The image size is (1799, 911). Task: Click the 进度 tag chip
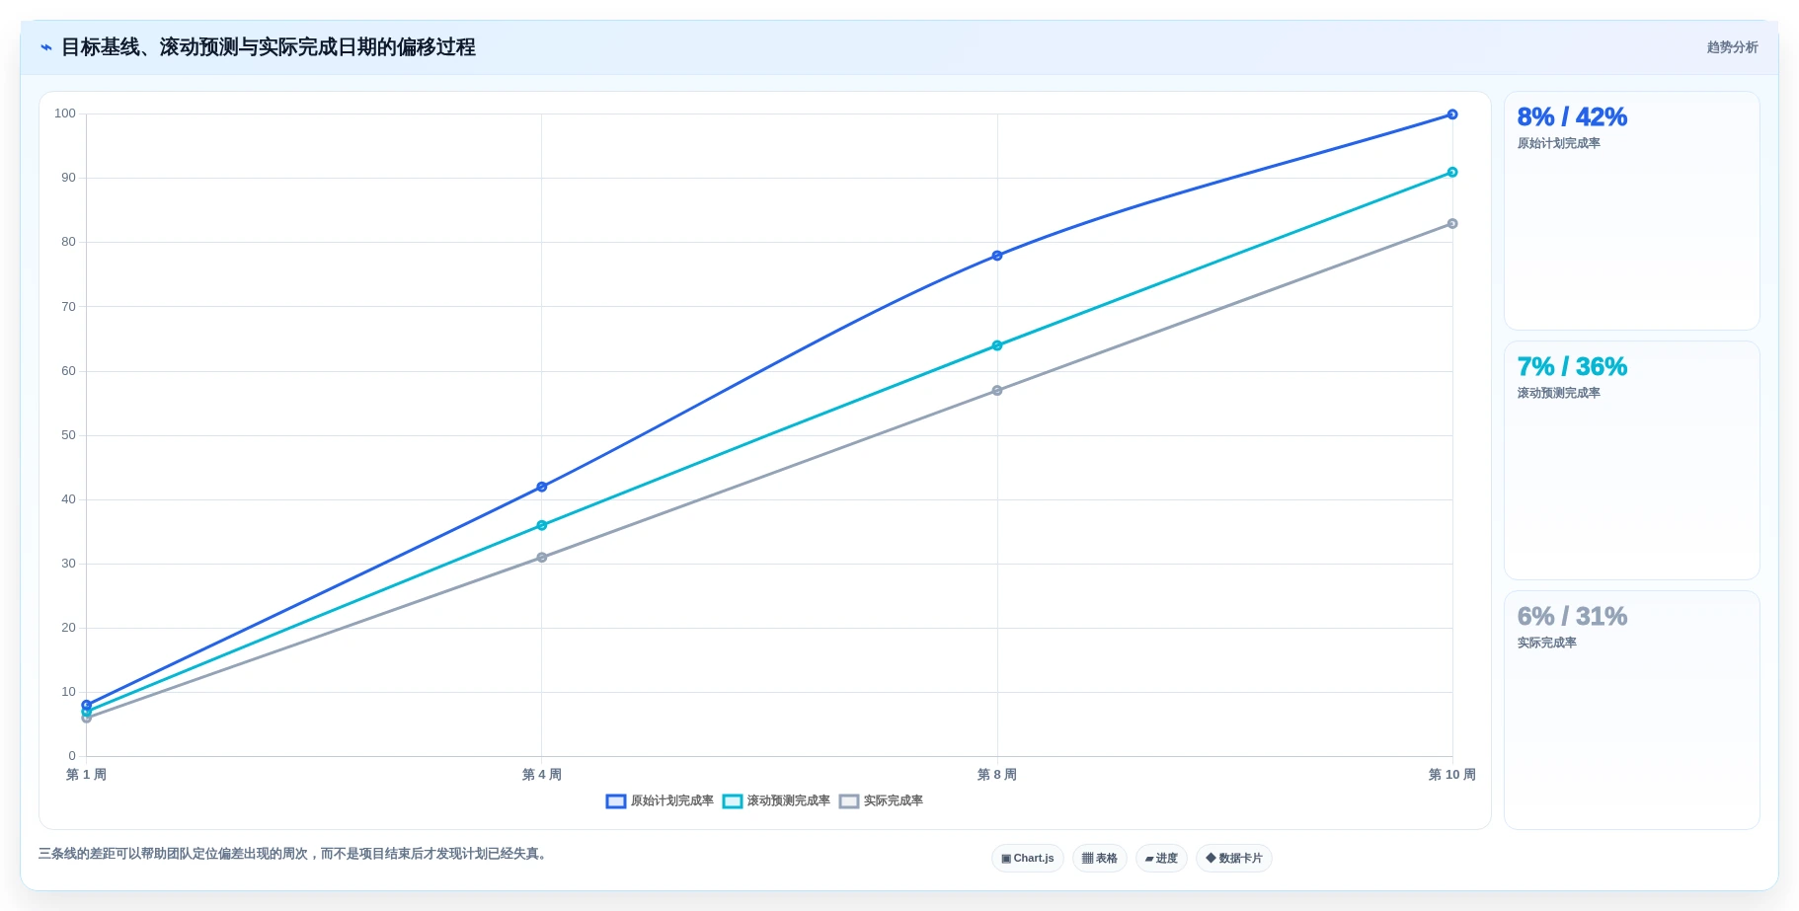1161,858
